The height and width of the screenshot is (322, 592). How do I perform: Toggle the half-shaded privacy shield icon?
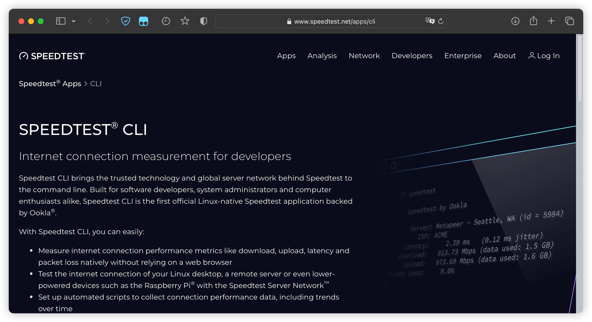point(203,21)
